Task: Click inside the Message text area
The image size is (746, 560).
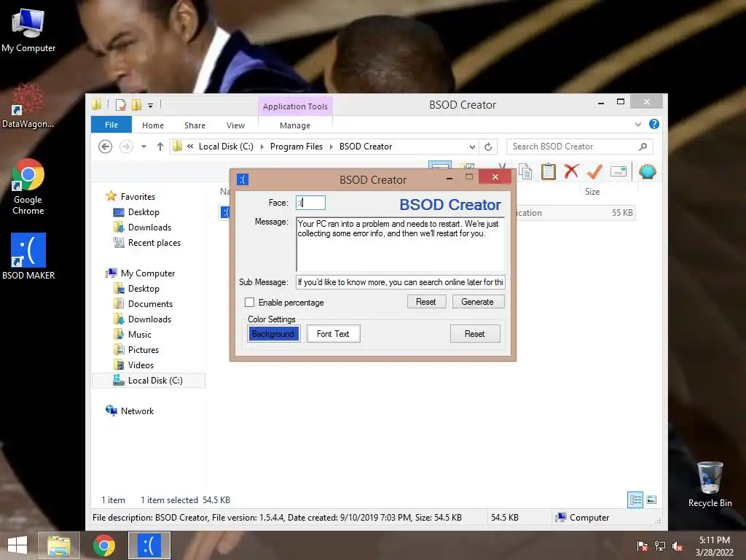Action: [401, 244]
